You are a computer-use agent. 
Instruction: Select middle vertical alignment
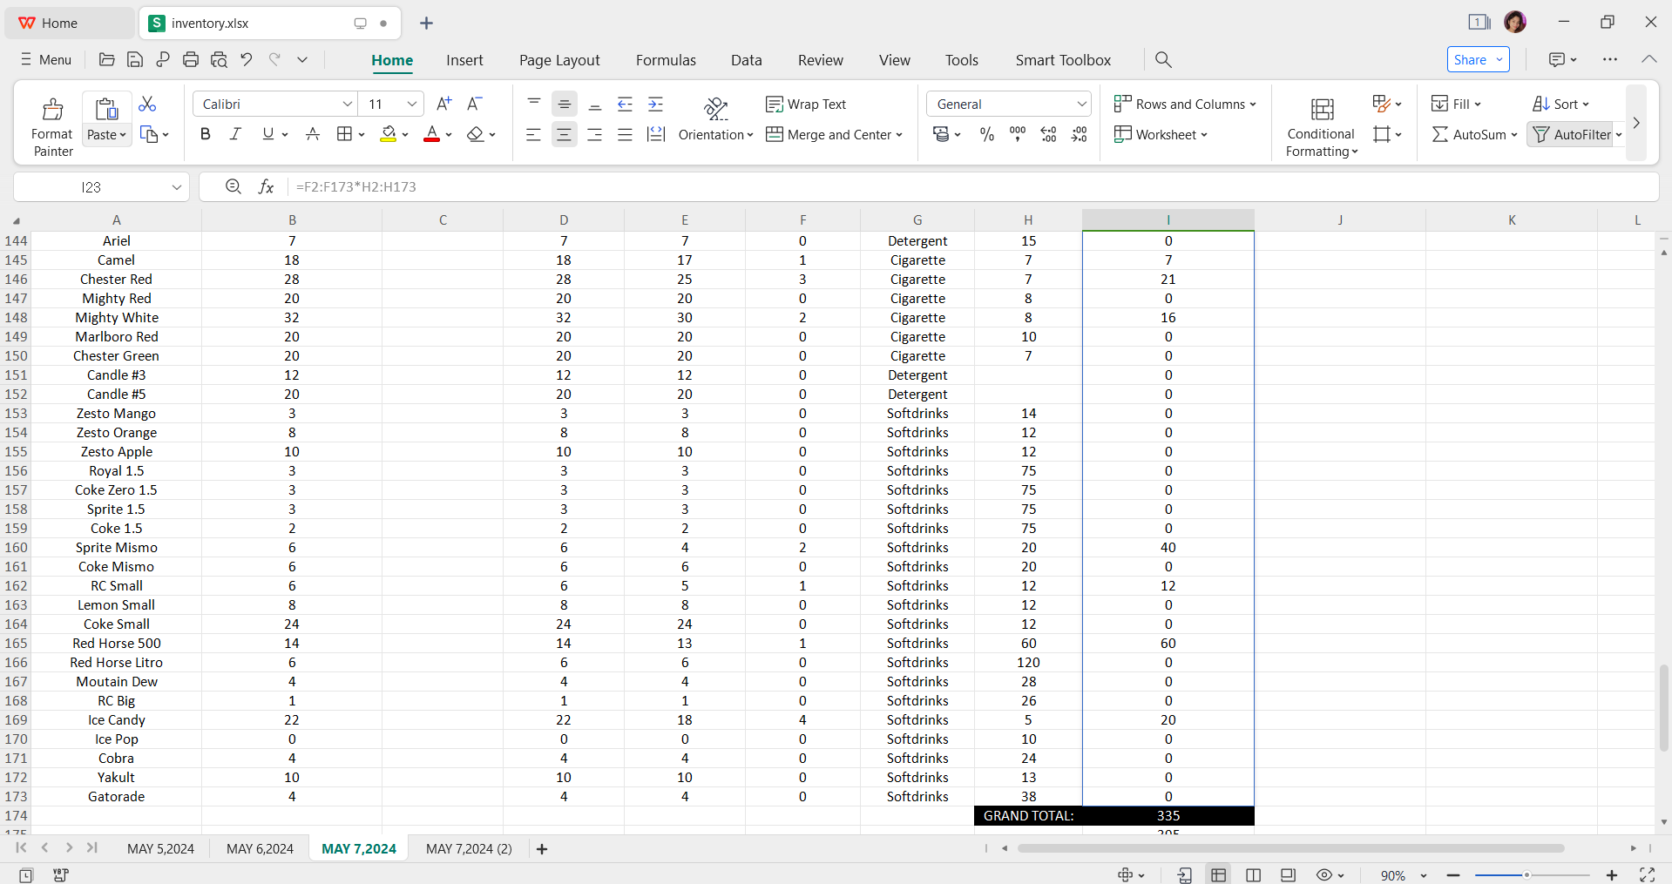tap(564, 104)
